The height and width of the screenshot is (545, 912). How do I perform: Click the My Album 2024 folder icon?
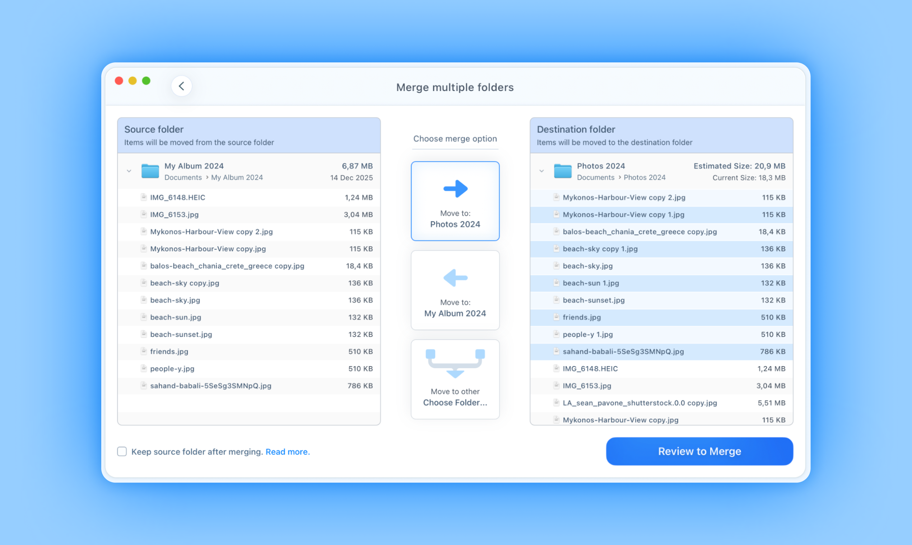point(150,171)
